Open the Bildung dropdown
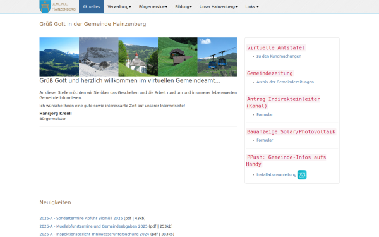 (x=183, y=6)
